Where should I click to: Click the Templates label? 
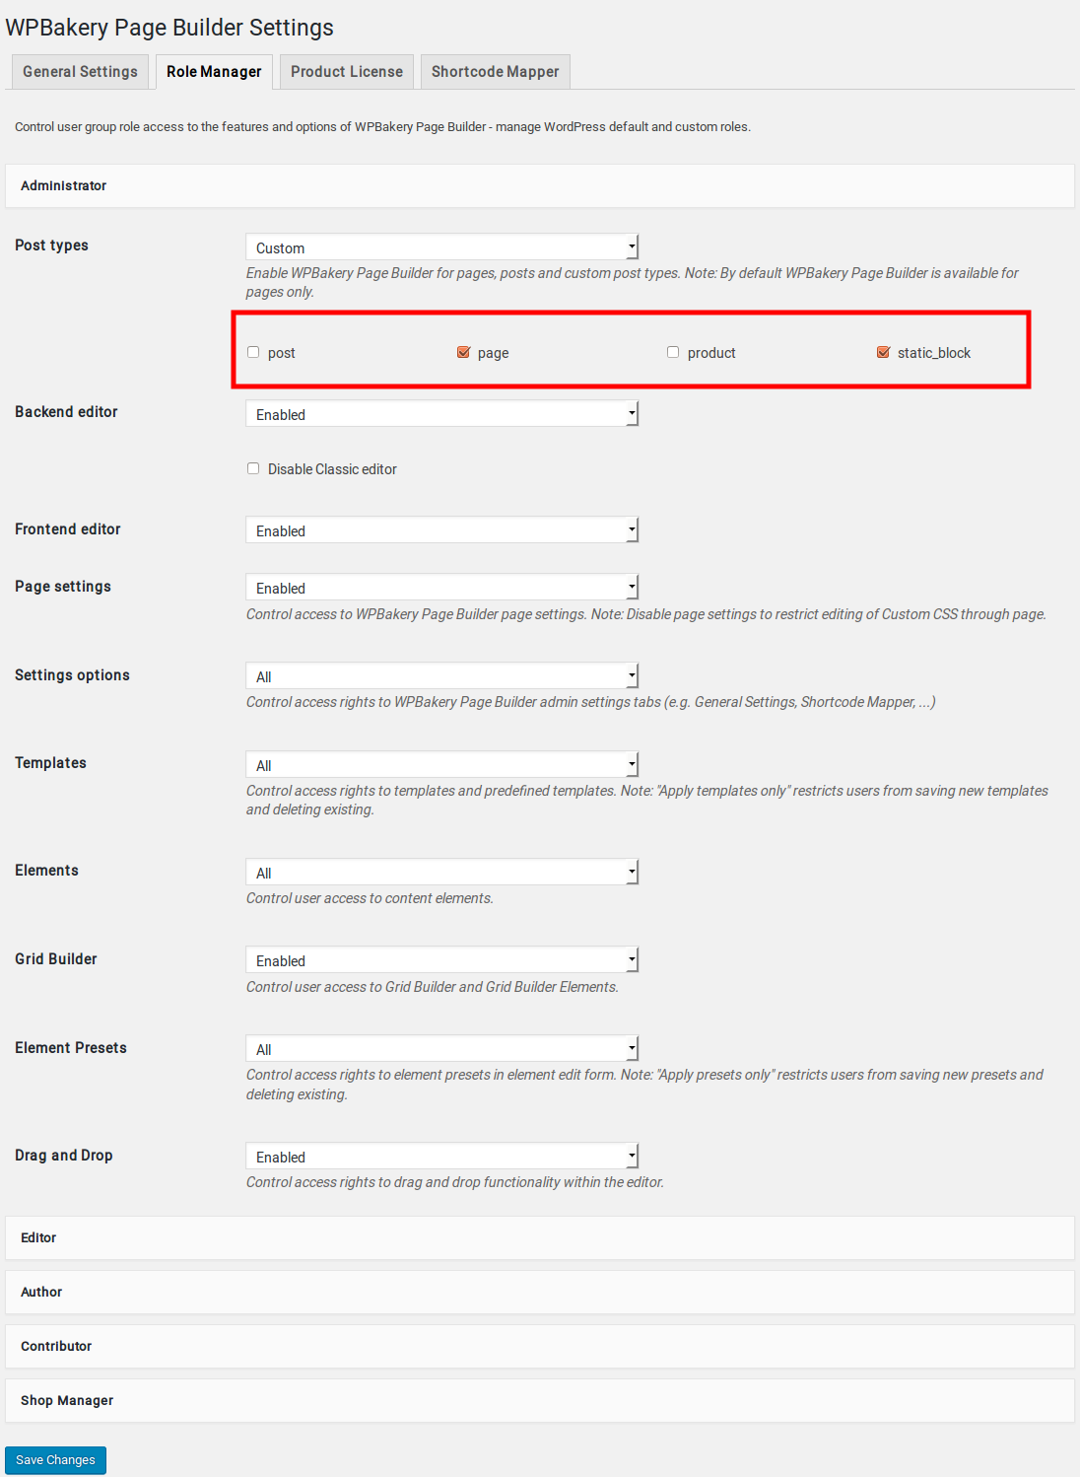[x=50, y=763]
